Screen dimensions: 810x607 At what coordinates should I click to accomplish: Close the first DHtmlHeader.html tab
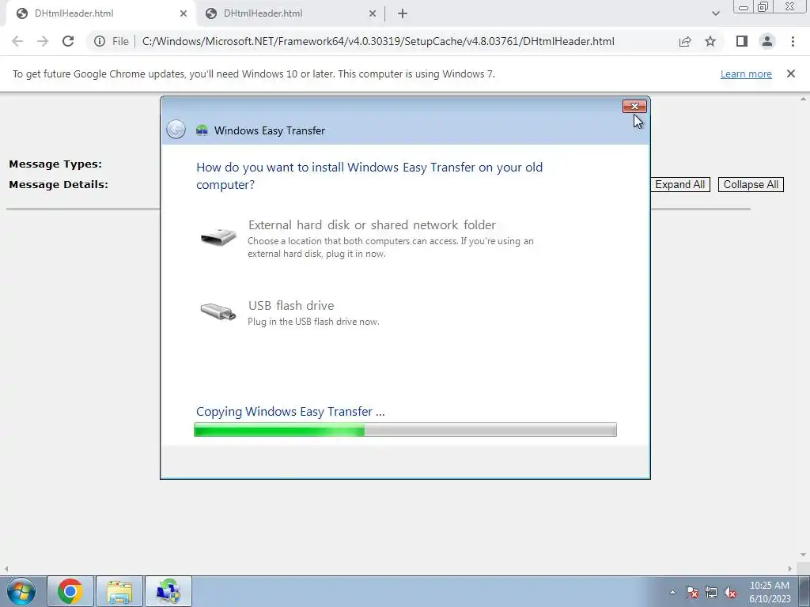184,14
